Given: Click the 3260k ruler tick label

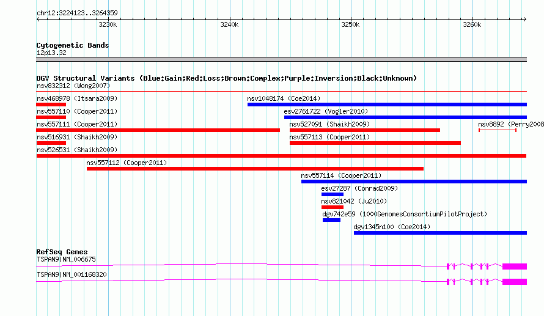Looking at the screenshot, I should tap(471, 24).
